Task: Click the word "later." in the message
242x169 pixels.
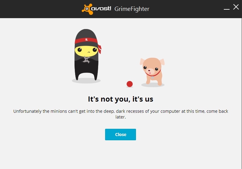Action: click(121, 117)
